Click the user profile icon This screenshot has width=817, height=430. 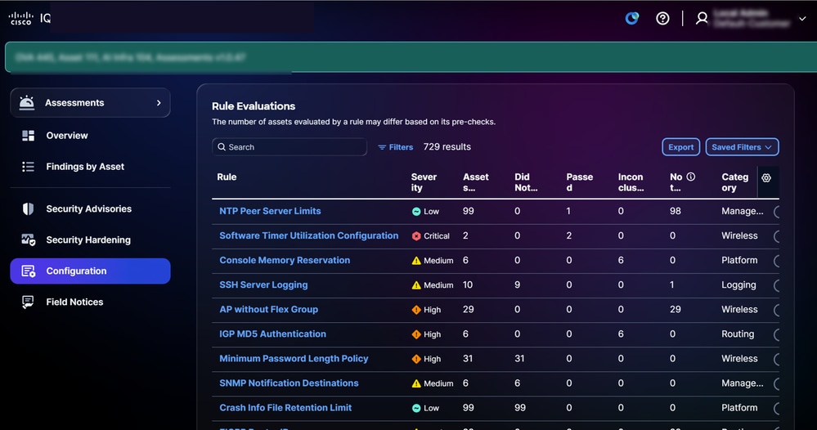702,18
